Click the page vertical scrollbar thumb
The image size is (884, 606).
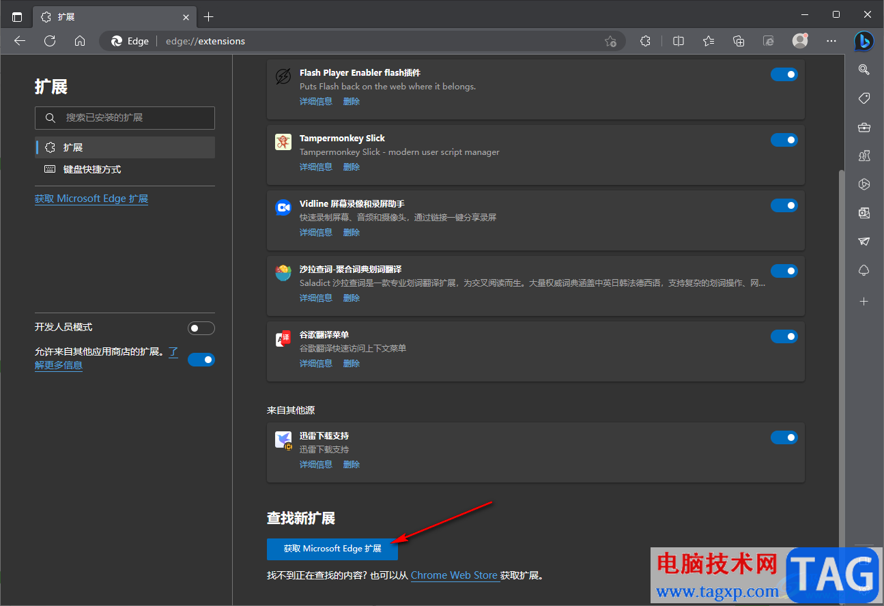(x=841, y=358)
